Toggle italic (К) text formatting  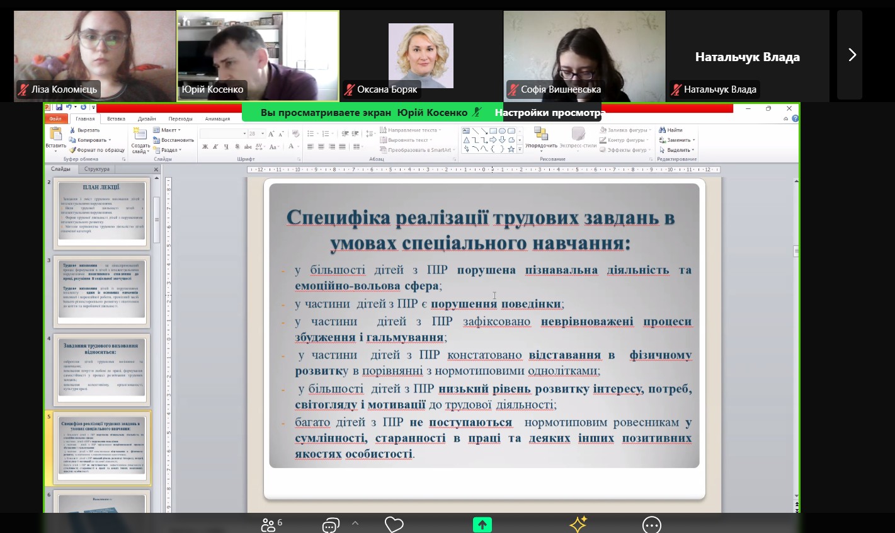click(x=215, y=147)
